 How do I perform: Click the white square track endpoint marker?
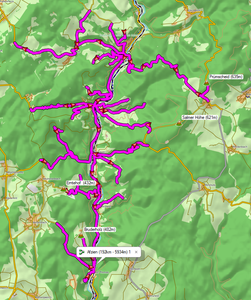tap(129, 52)
